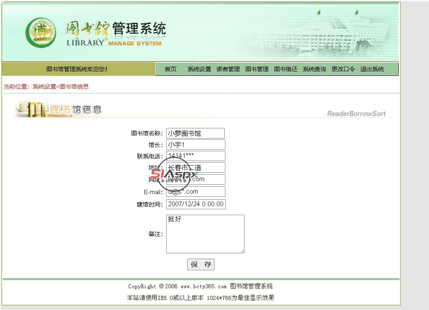Click the 建馆时间 date field
The height and width of the screenshot is (310, 429).
[196, 204]
